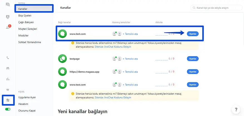This screenshot has width=244, height=116.
Task: Click the testpage channel name
Action: click(75, 59)
